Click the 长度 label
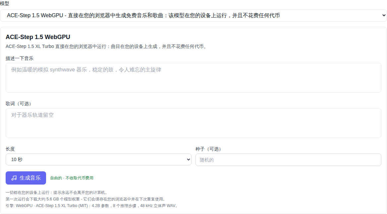The image size is (387, 214). (x=10, y=149)
